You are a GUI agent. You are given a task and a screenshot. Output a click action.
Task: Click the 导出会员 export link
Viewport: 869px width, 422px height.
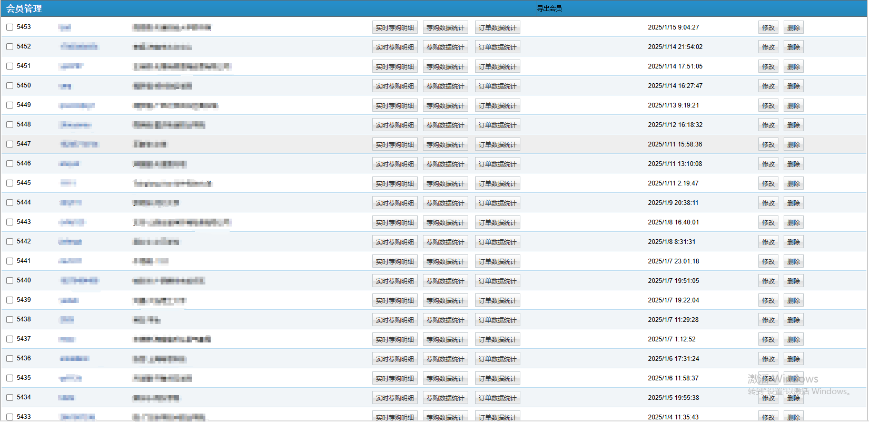(x=549, y=8)
